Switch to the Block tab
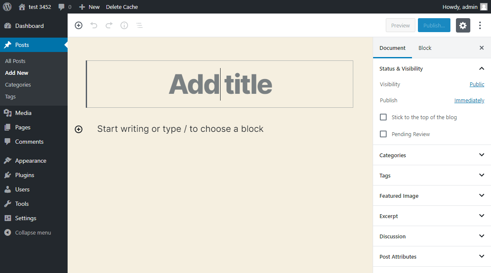Viewport: 491px width, 273px height. pyautogui.click(x=425, y=48)
